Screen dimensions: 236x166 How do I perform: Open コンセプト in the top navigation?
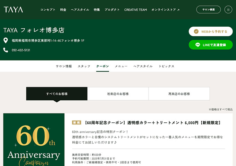point(48,10)
